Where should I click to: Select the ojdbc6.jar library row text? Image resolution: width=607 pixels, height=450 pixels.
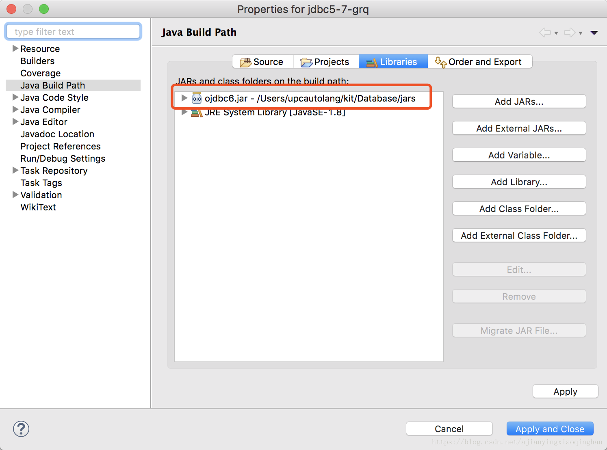click(310, 98)
